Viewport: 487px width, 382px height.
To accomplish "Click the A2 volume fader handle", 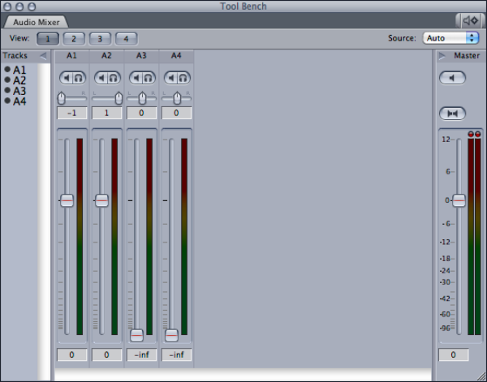I will tap(101, 201).
